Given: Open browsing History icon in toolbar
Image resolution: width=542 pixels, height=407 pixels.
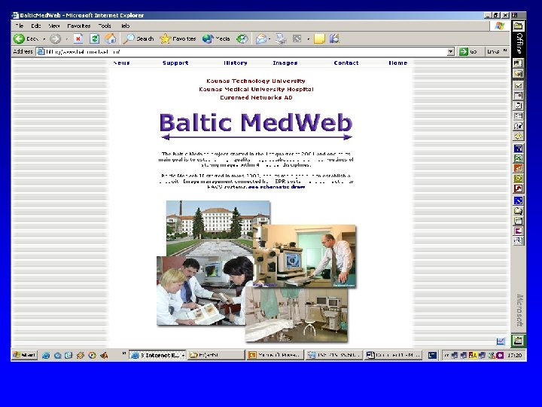Looking at the screenshot, I should tap(242, 38).
